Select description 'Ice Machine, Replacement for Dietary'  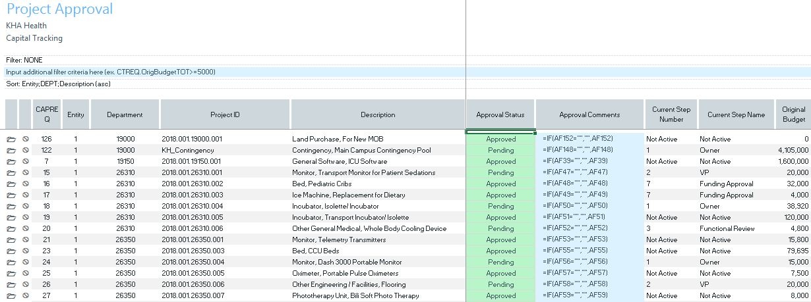347,195
